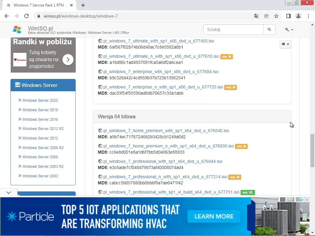Reload the page with the refresh icon
315x236 pixels.
point(26,16)
